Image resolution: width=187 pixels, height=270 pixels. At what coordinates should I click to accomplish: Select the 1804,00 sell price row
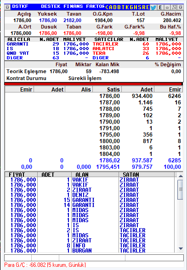[94, 154]
